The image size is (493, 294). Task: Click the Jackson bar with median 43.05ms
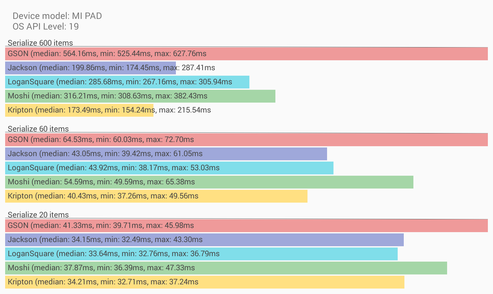tap(166, 154)
